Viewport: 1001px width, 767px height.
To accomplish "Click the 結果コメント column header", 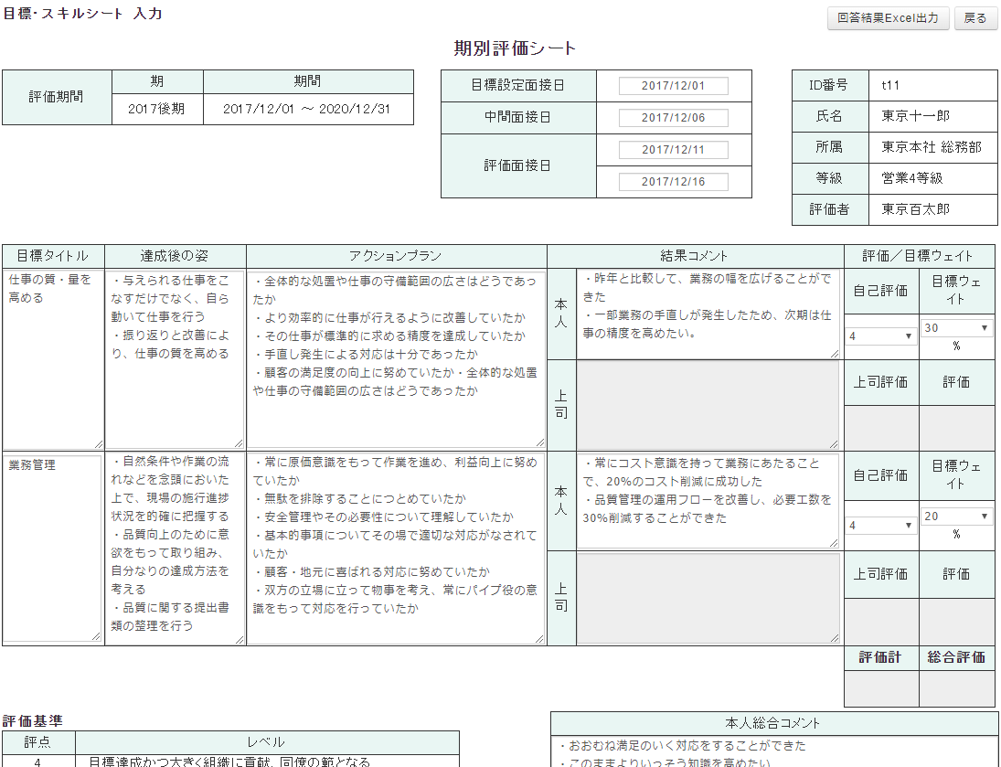I will click(695, 256).
